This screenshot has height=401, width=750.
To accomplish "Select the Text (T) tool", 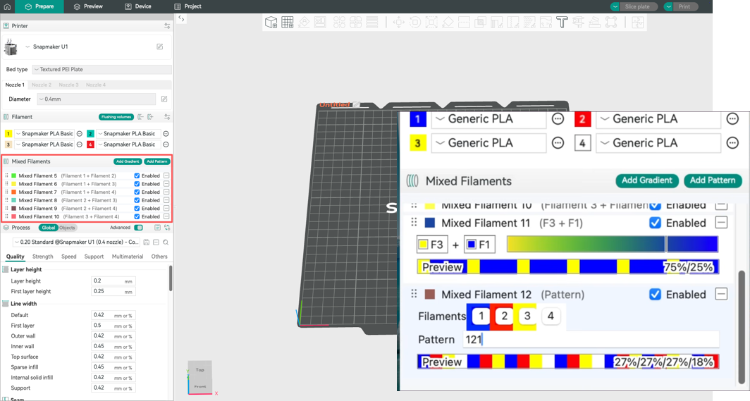I will pyautogui.click(x=562, y=23).
